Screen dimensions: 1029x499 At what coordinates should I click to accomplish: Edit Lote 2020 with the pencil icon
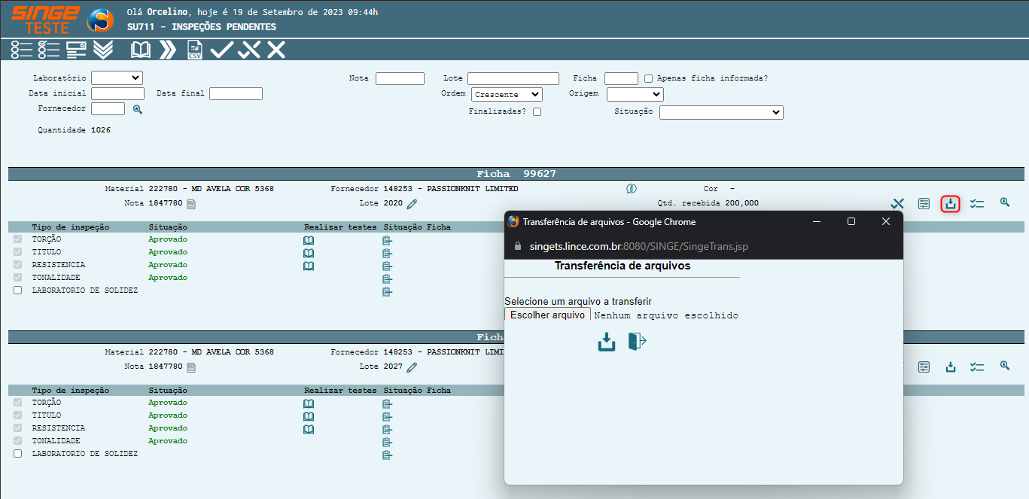click(x=412, y=203)
